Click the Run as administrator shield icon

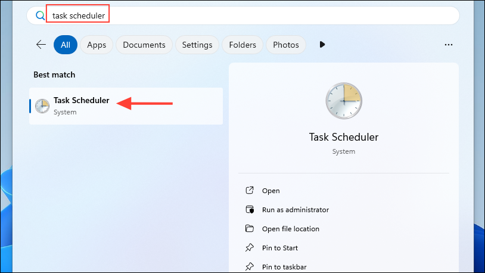(x=250, y=210)
